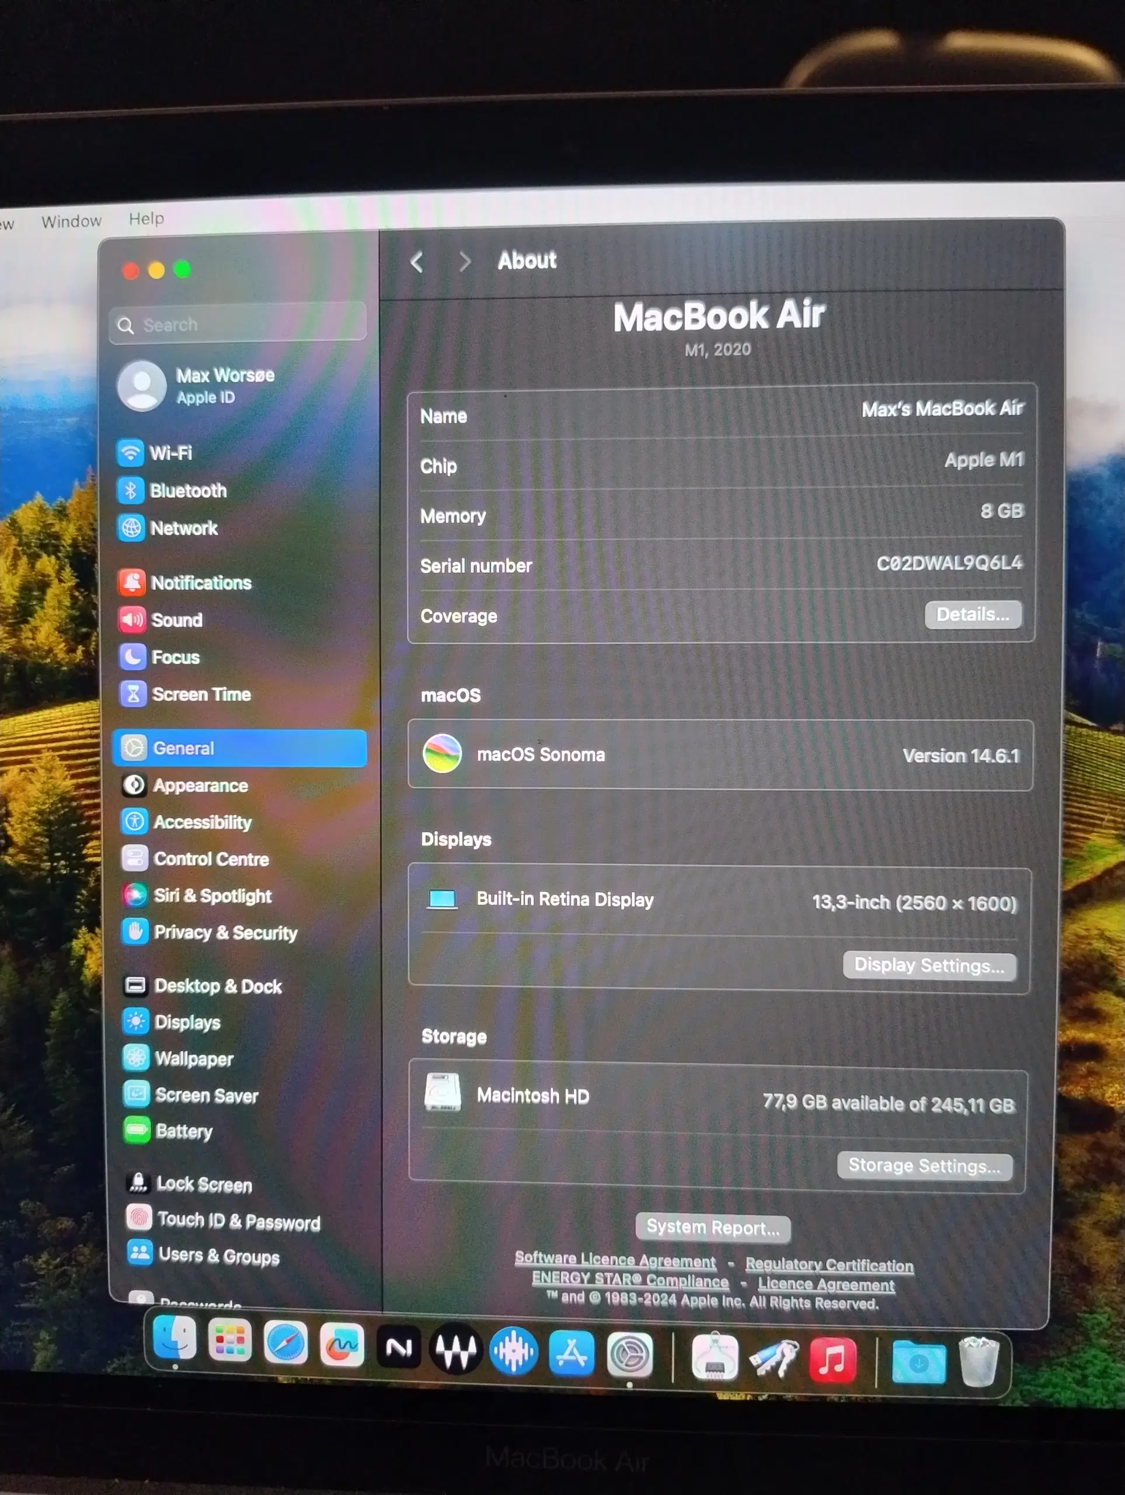Click the Apple M1 chip value
The height and width of the screenshot is (1495, 1125).
click(984, 460)
